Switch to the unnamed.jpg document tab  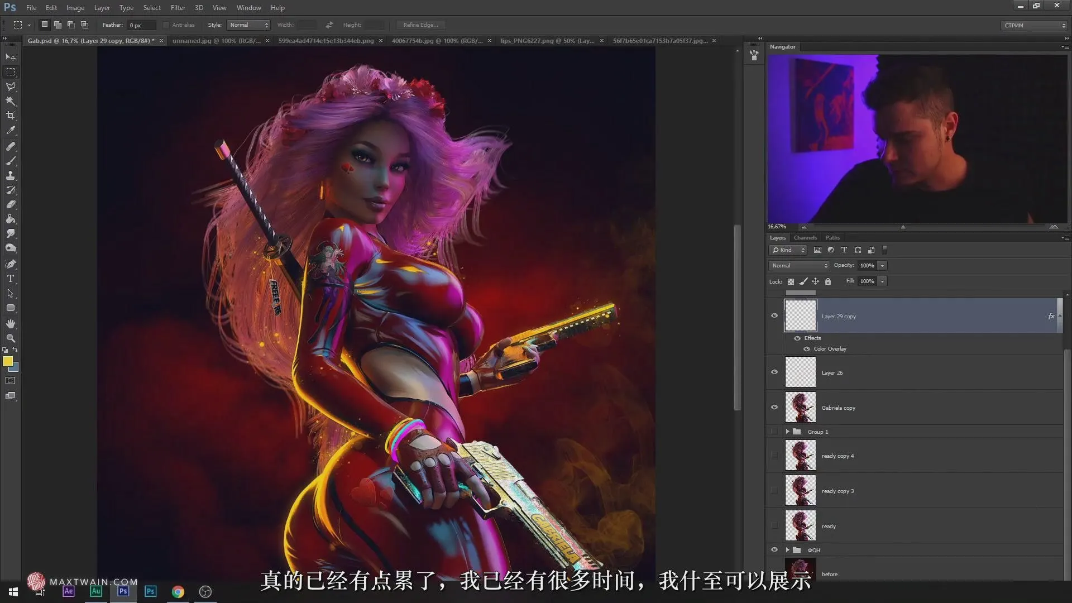click(x=217, y=41)
